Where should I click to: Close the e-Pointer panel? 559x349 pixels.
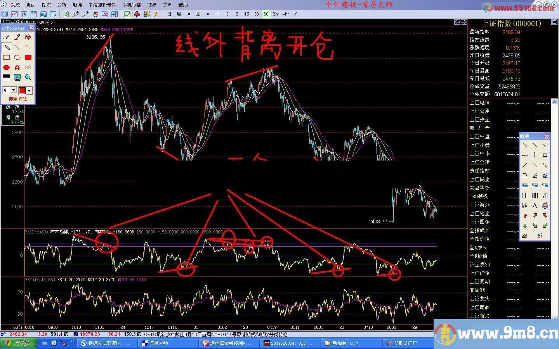tap(31, 28)
